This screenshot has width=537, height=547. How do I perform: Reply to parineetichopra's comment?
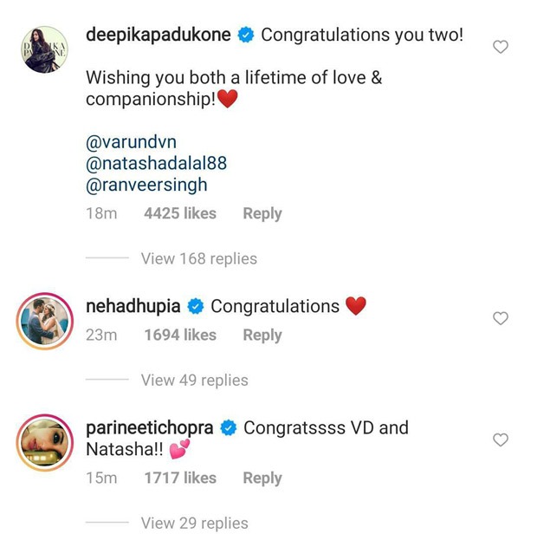pos(262,478)
